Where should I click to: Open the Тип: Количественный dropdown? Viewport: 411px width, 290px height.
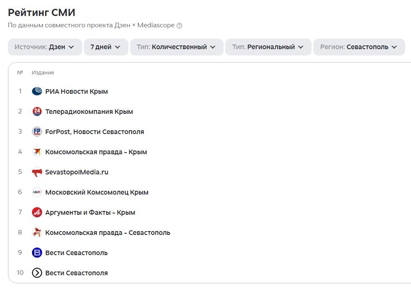177,47
